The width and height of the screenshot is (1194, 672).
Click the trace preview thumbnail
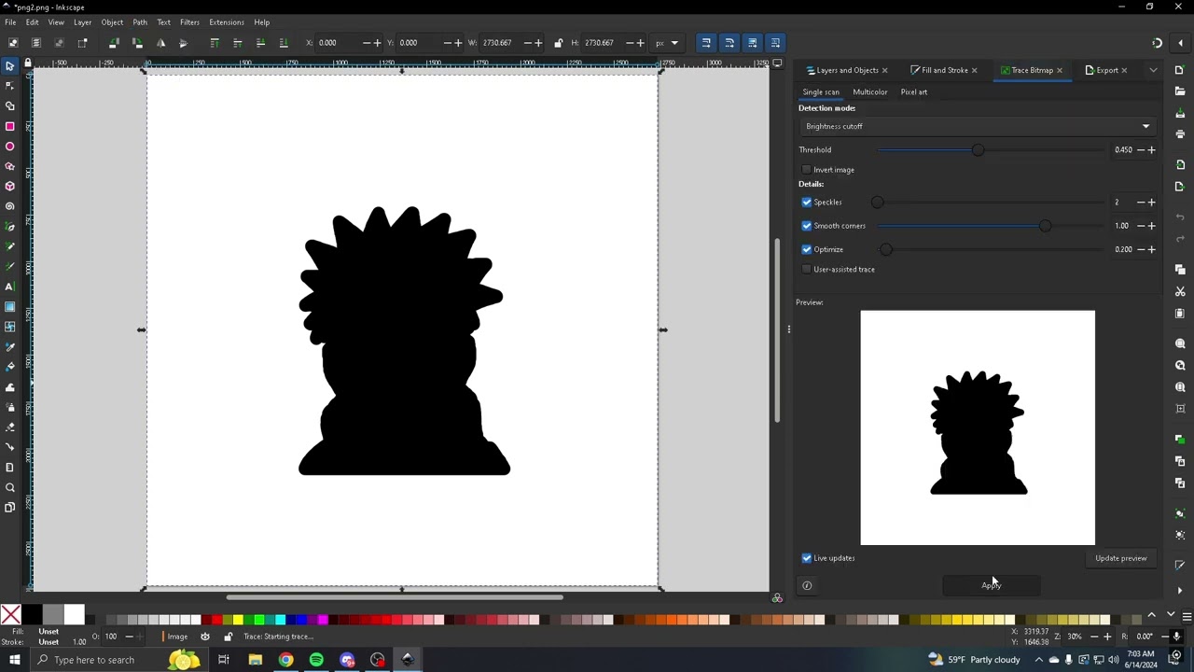coord(978,427)
